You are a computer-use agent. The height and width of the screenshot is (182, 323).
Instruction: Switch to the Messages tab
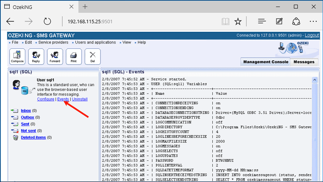(304, 62)
